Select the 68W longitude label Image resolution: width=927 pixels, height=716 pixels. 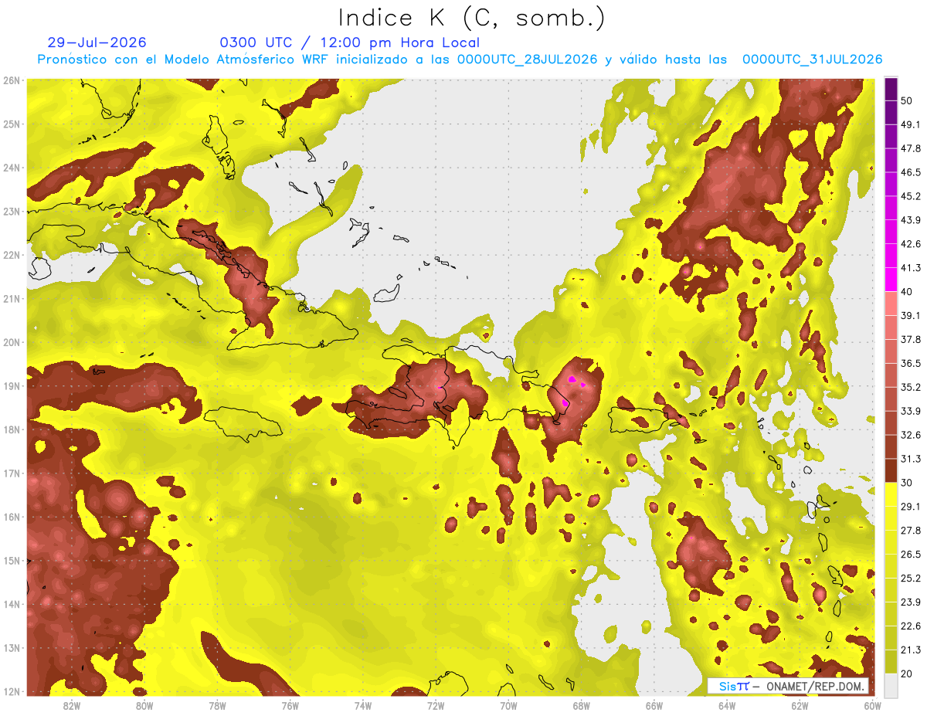(581, 706)
